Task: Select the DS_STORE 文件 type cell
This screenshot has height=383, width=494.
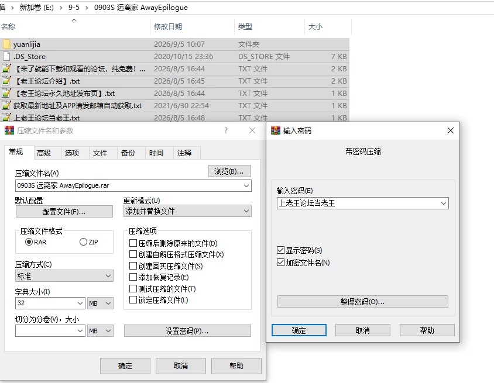Action: 264,56
